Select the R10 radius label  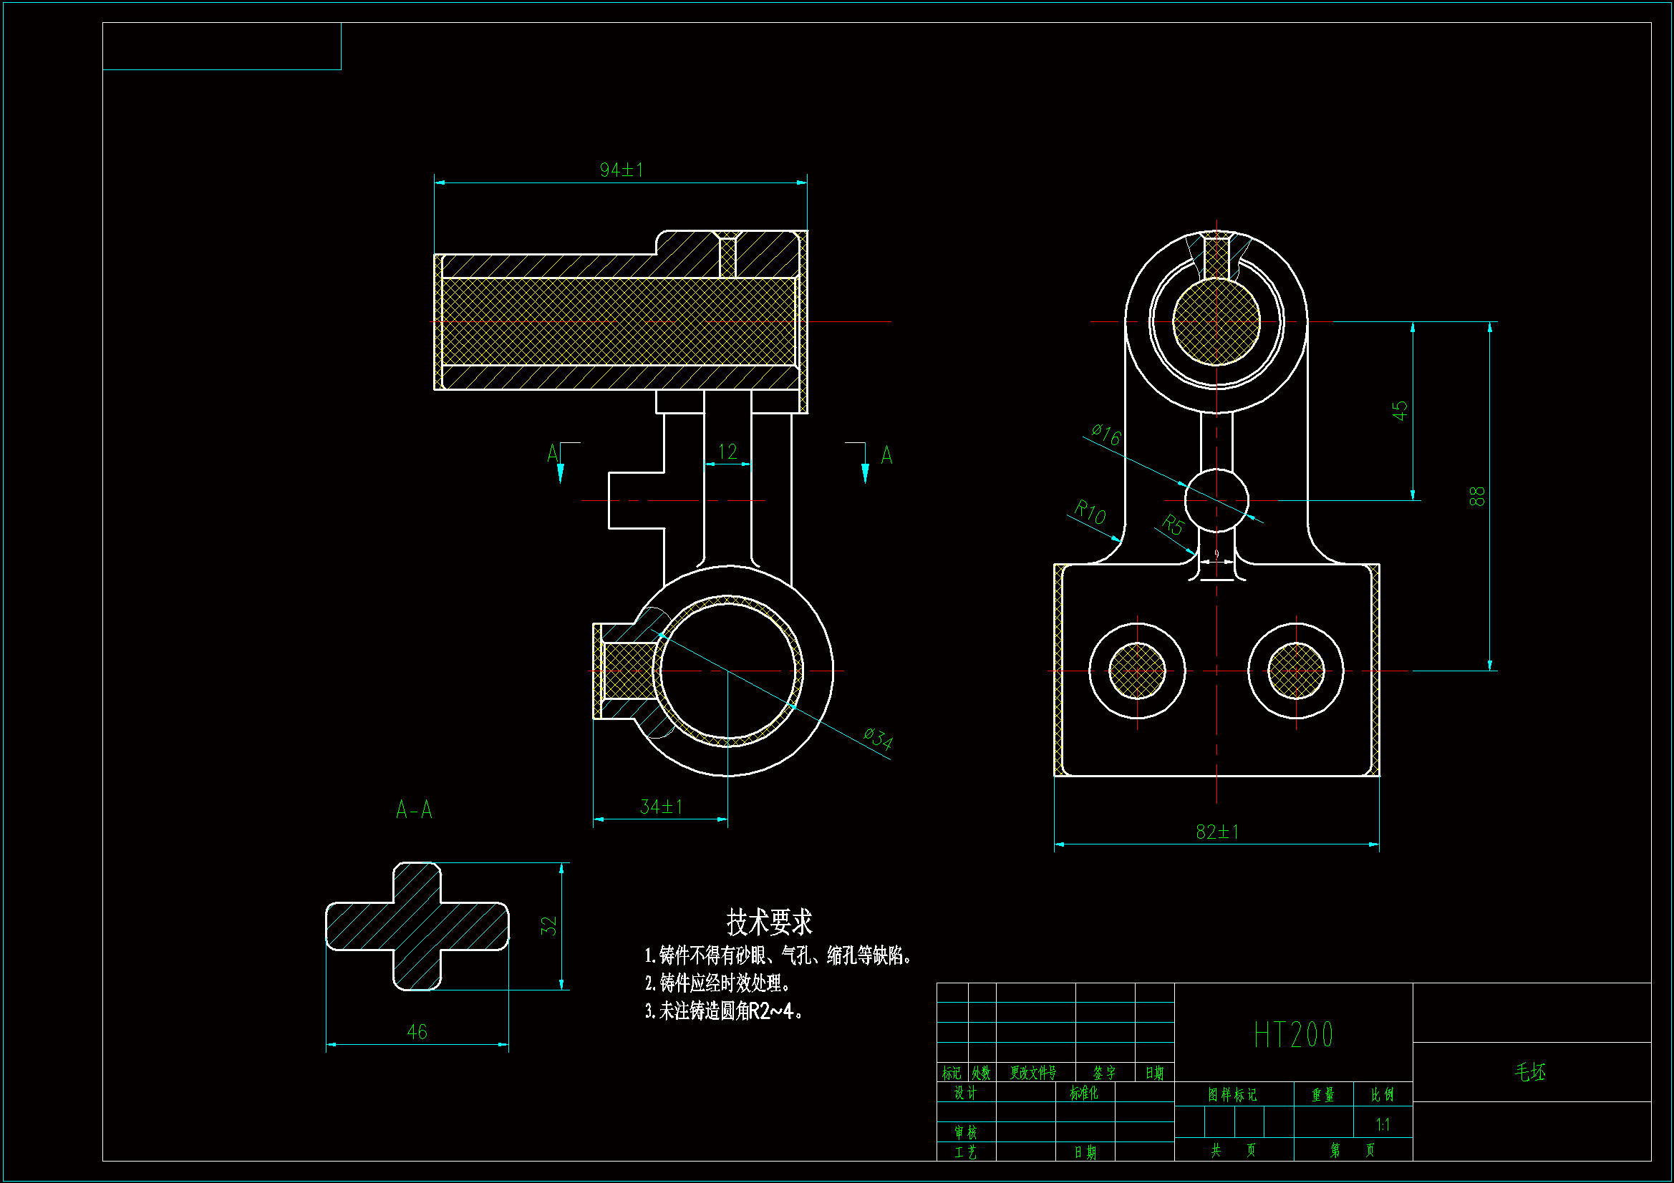coord(1090,512)
